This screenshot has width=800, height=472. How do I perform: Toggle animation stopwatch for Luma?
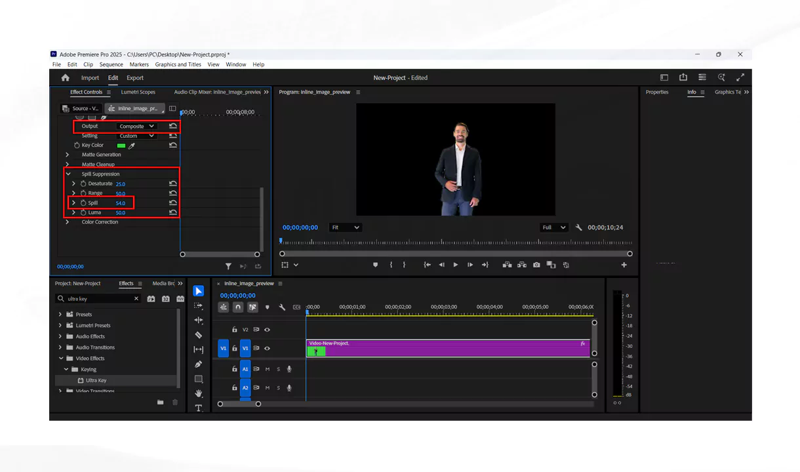(83, 212)
